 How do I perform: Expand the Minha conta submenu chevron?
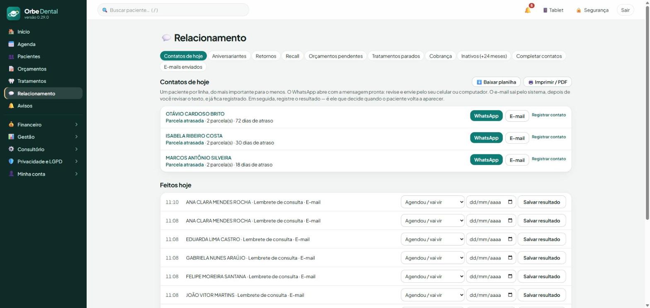point(76,174)
